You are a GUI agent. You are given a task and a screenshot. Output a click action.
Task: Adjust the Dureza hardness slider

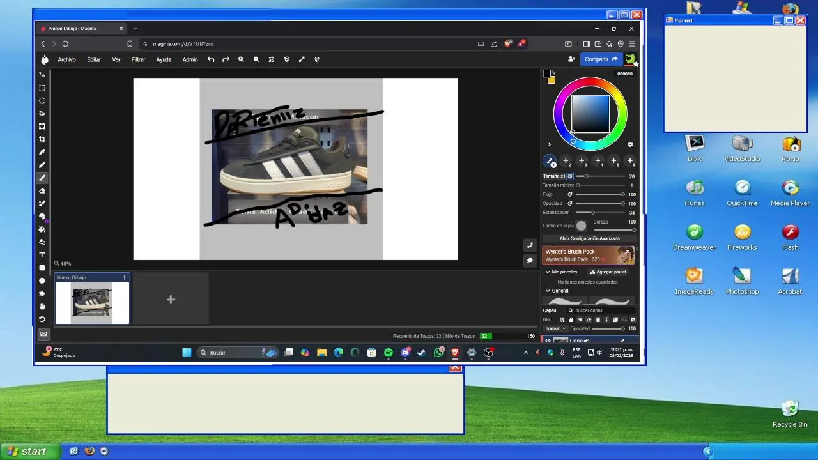point(615,229)
